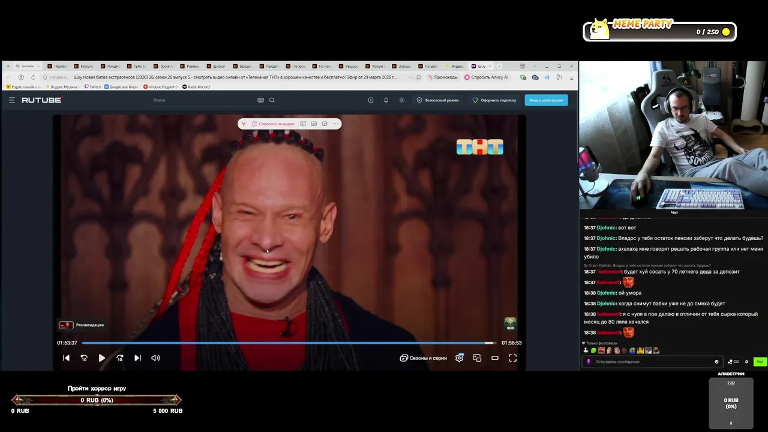
Task: Click the upload video plus icon
Action: click(x=371, y=100)
